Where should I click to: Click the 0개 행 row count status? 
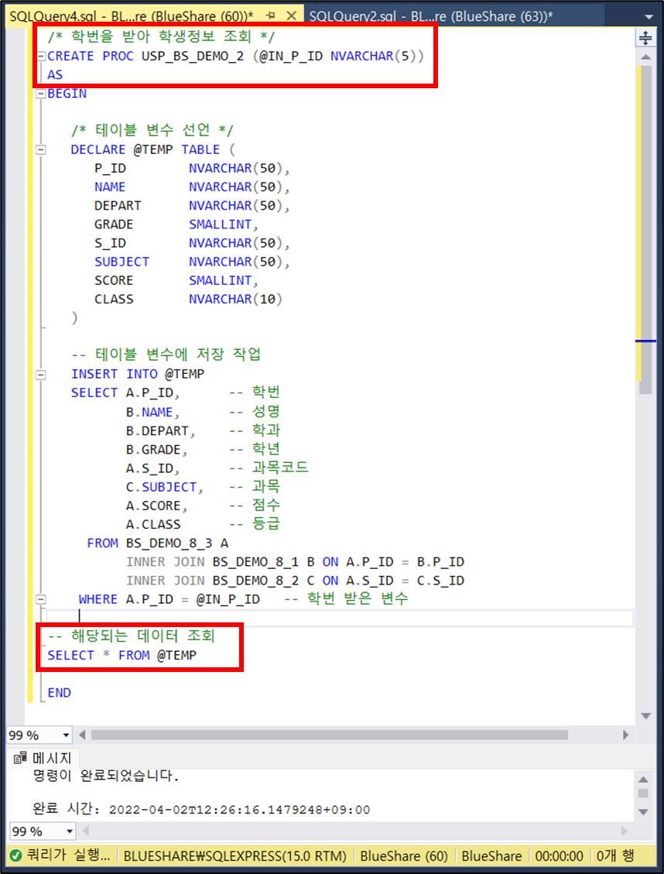[x=615, y=856]
